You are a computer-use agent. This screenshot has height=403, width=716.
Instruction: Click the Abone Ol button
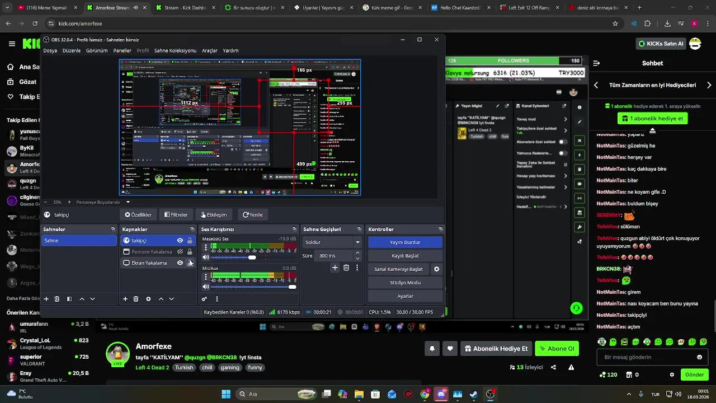(557, 349)
